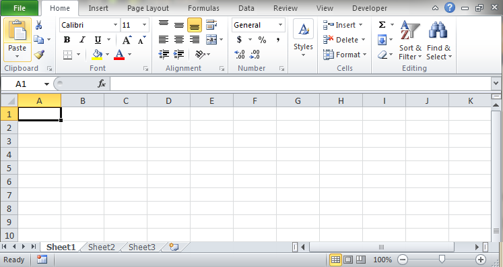The image size is (503, 267).
Task: Switch to Page Layout view button
Action: pyautogui.click(x=348, y=260)
